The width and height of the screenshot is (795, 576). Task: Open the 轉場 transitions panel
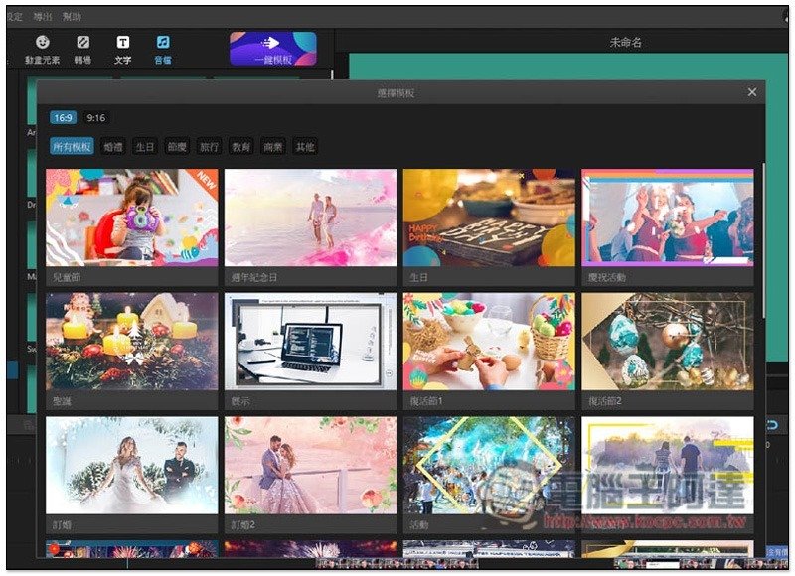[83, 49]
